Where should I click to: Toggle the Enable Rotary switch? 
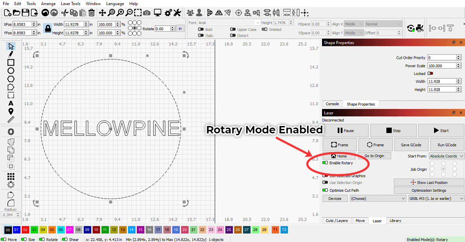point(325,163)
